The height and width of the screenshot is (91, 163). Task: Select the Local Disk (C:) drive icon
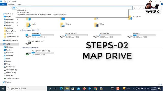pos(28,36)
